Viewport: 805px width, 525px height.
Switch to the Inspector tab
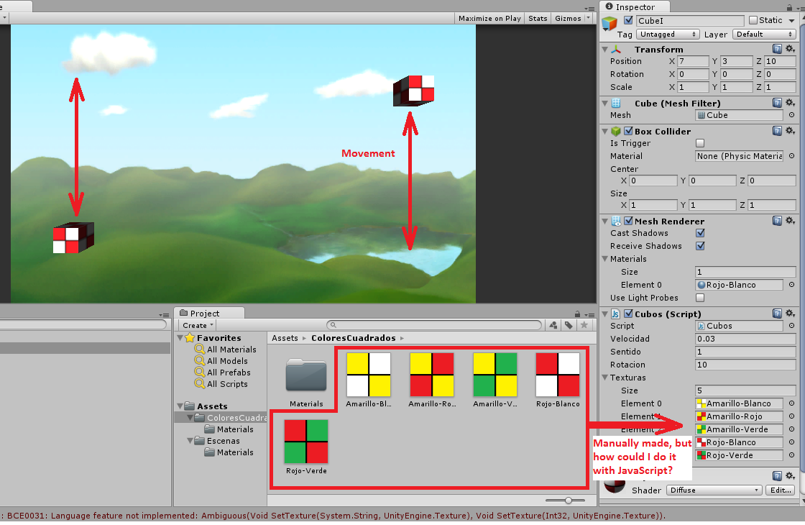coord(631,6)
